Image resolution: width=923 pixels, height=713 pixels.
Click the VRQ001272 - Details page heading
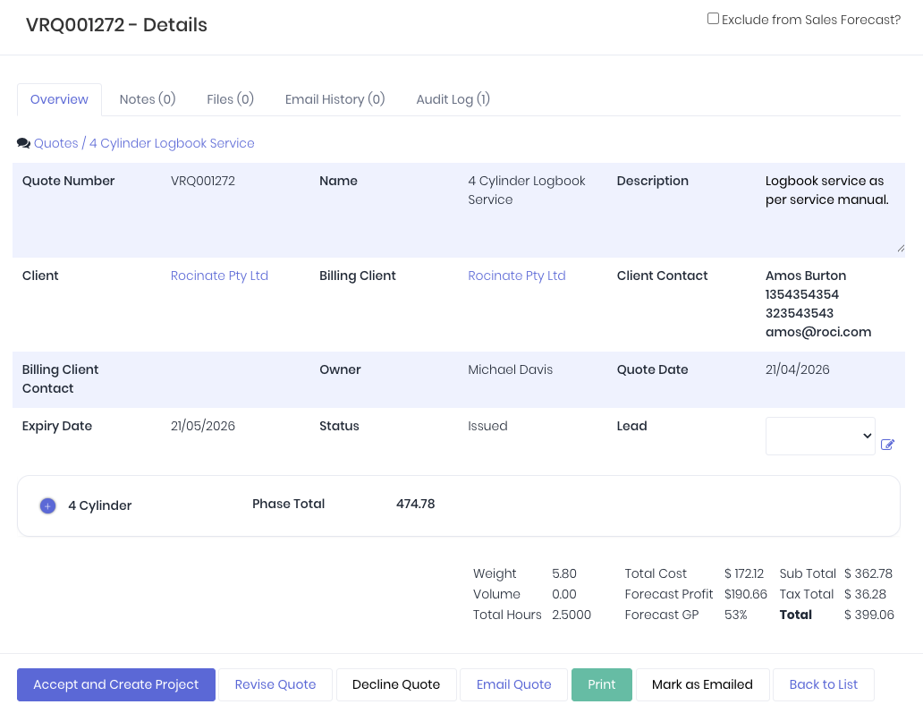point(116,25)
